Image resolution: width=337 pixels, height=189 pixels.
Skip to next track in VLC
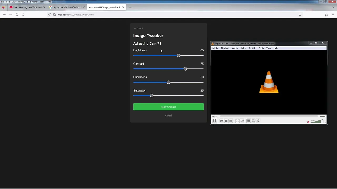[x=231, y=121]
